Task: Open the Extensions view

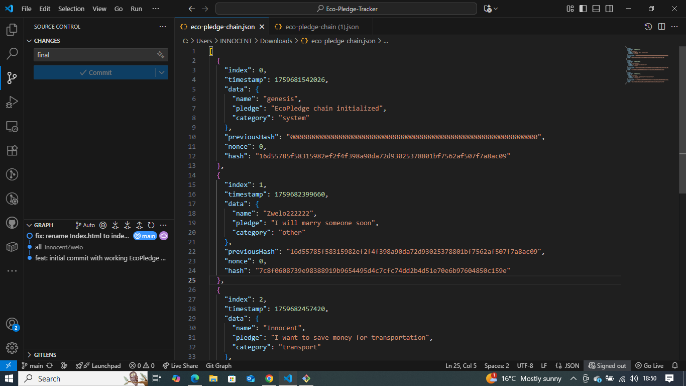Action: (12, 150)
